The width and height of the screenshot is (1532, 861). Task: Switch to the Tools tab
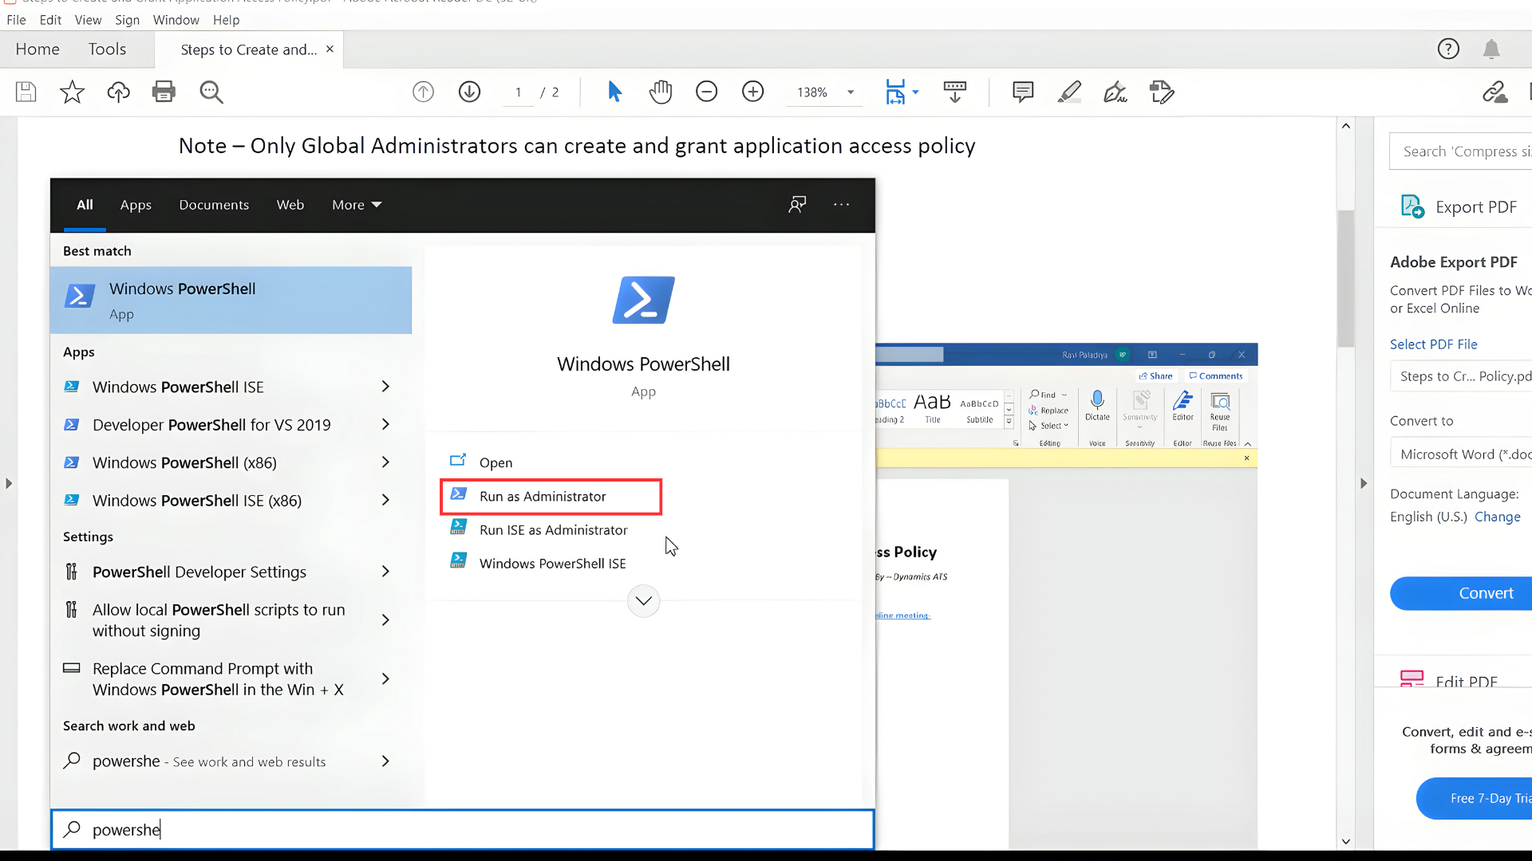click(107, 49)
